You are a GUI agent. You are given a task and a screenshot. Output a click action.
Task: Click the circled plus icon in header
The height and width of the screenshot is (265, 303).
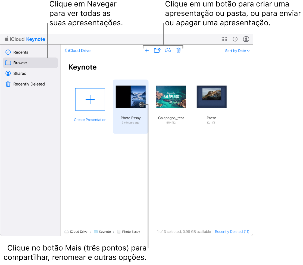pos(235,39)
